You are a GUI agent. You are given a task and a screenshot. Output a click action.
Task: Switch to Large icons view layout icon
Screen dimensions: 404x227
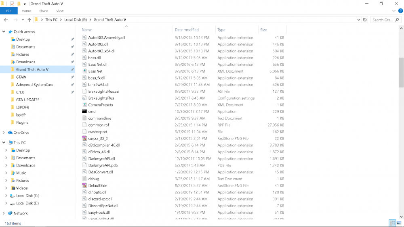(x=399, y=223)
